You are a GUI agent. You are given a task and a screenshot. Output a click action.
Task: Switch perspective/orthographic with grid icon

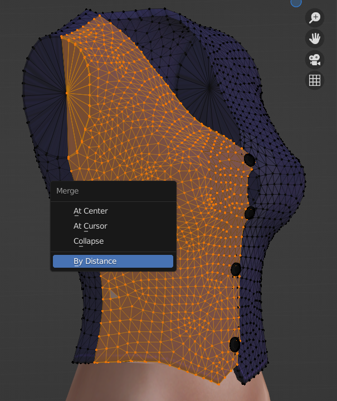tap(315, 80)
